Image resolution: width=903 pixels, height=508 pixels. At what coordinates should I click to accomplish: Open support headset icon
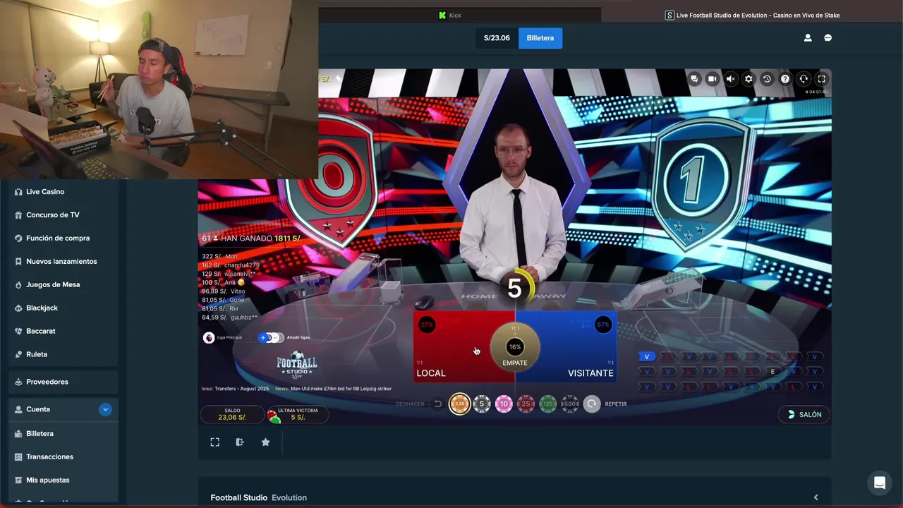coord(803,79)
